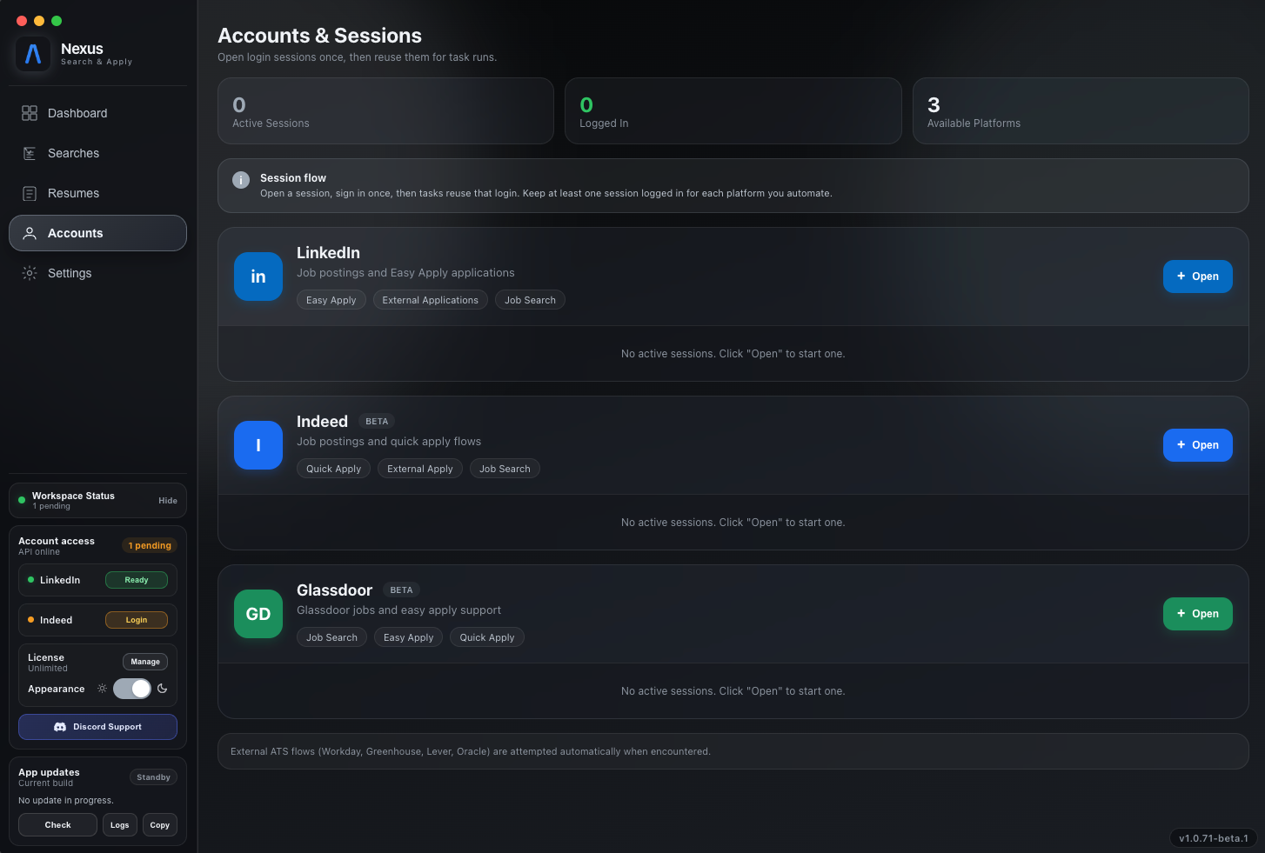Toggle the Appearance dark mode switch
The width and height of the screenshot is (1265, 853).
click(131, 689)
